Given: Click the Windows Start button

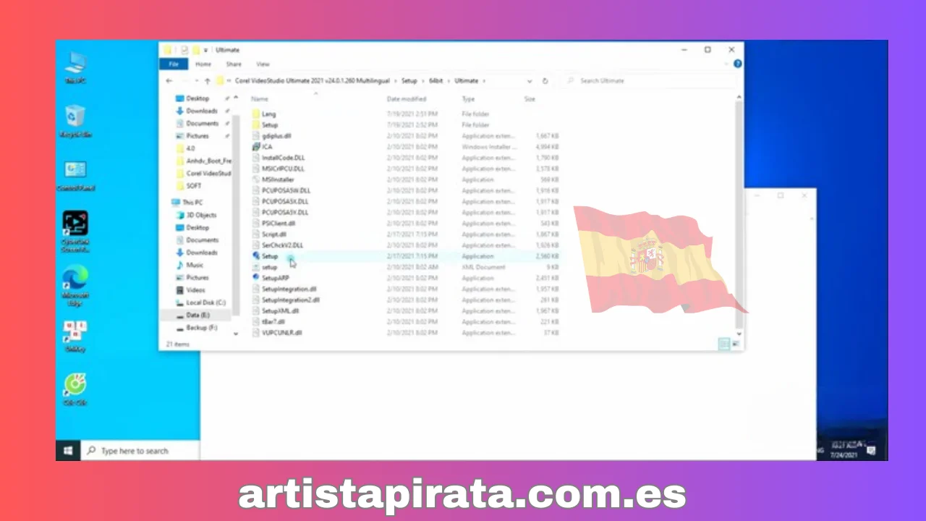Looking at the screenshot, I should (67, 451).
